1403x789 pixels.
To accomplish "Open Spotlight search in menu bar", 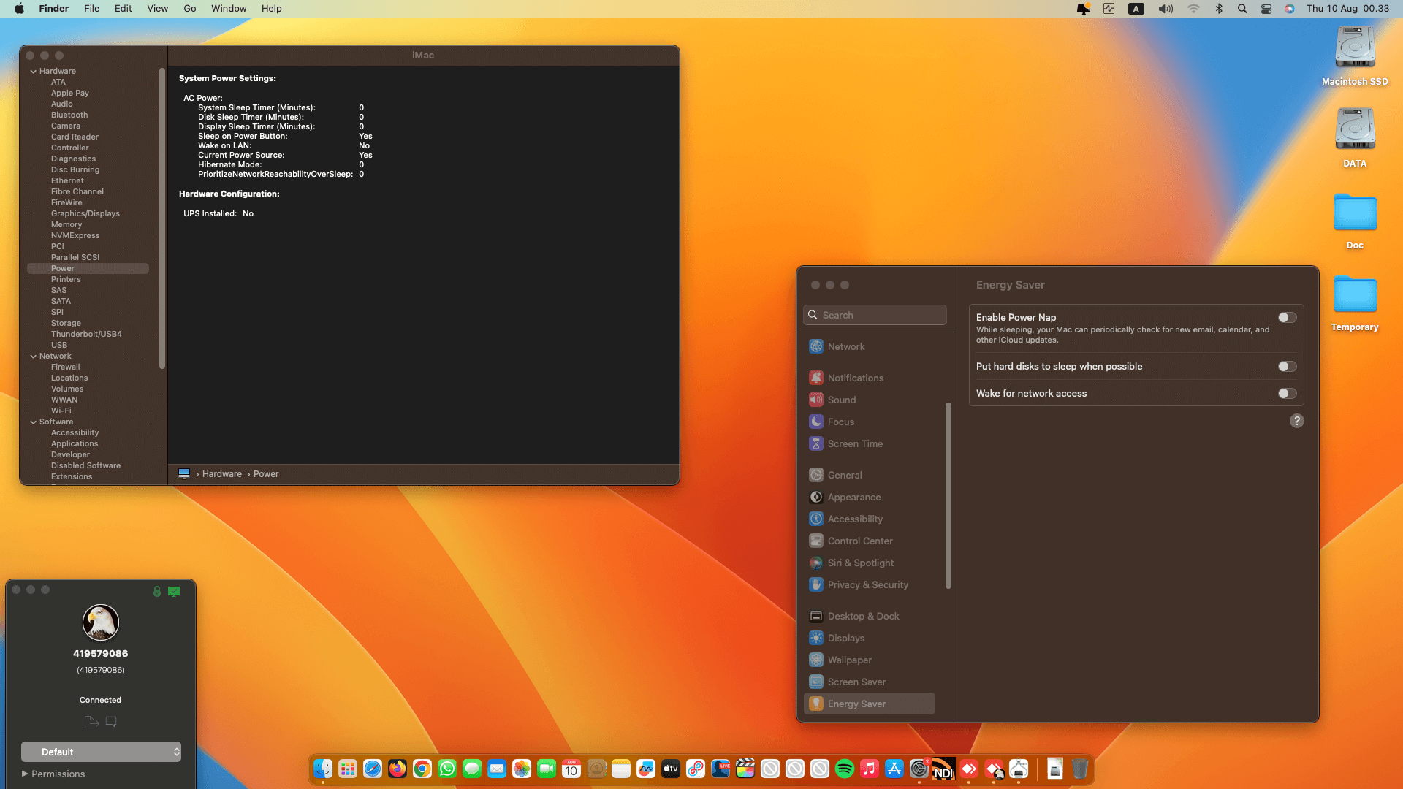I will (x=1242, y=9).
